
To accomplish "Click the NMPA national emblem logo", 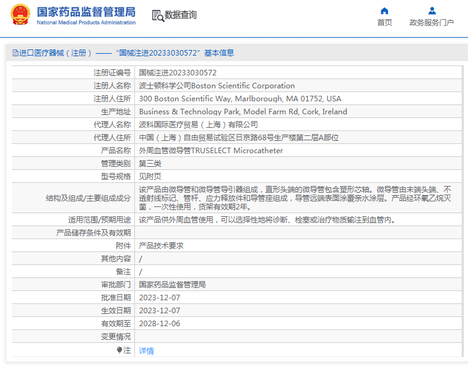I will click(20, 14).
